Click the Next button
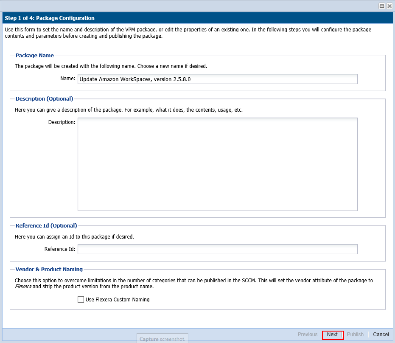Screen dimensions: 395x343 (333, 335)
